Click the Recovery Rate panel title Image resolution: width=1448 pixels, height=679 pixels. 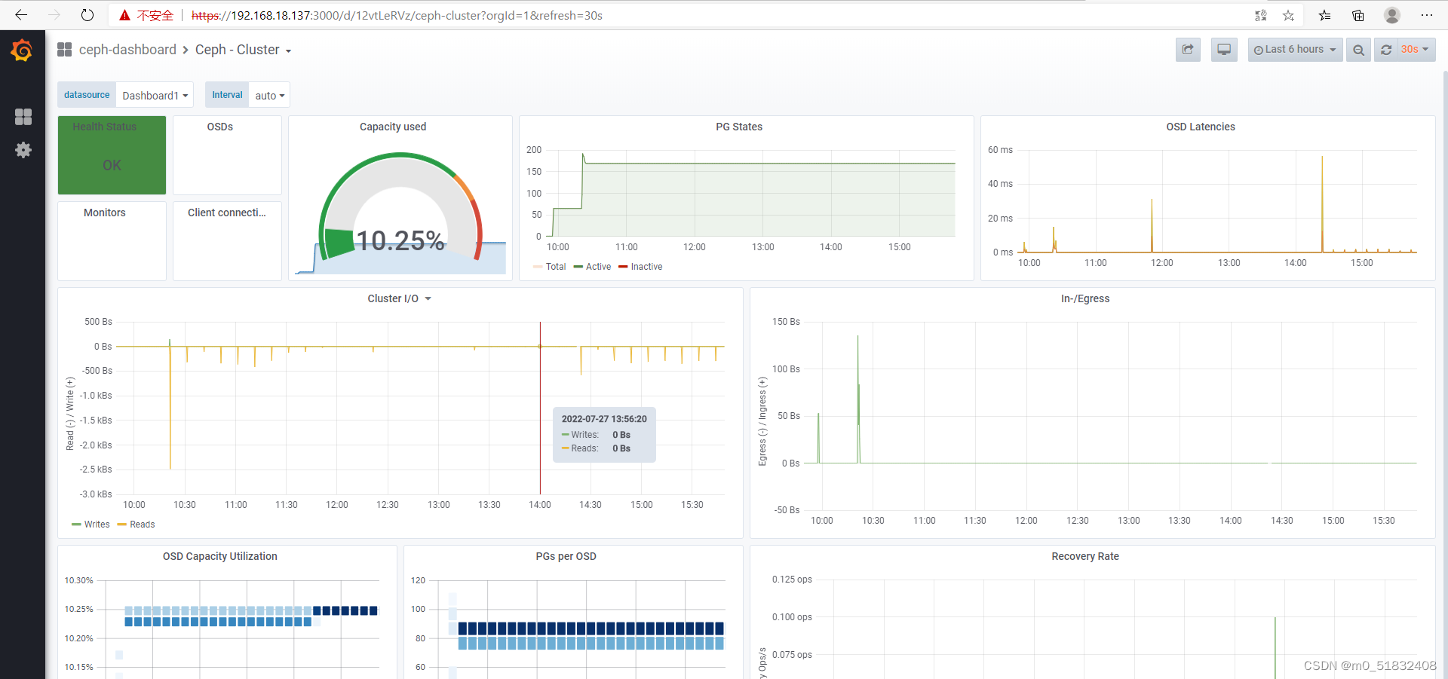click(x=1085, y=557)
